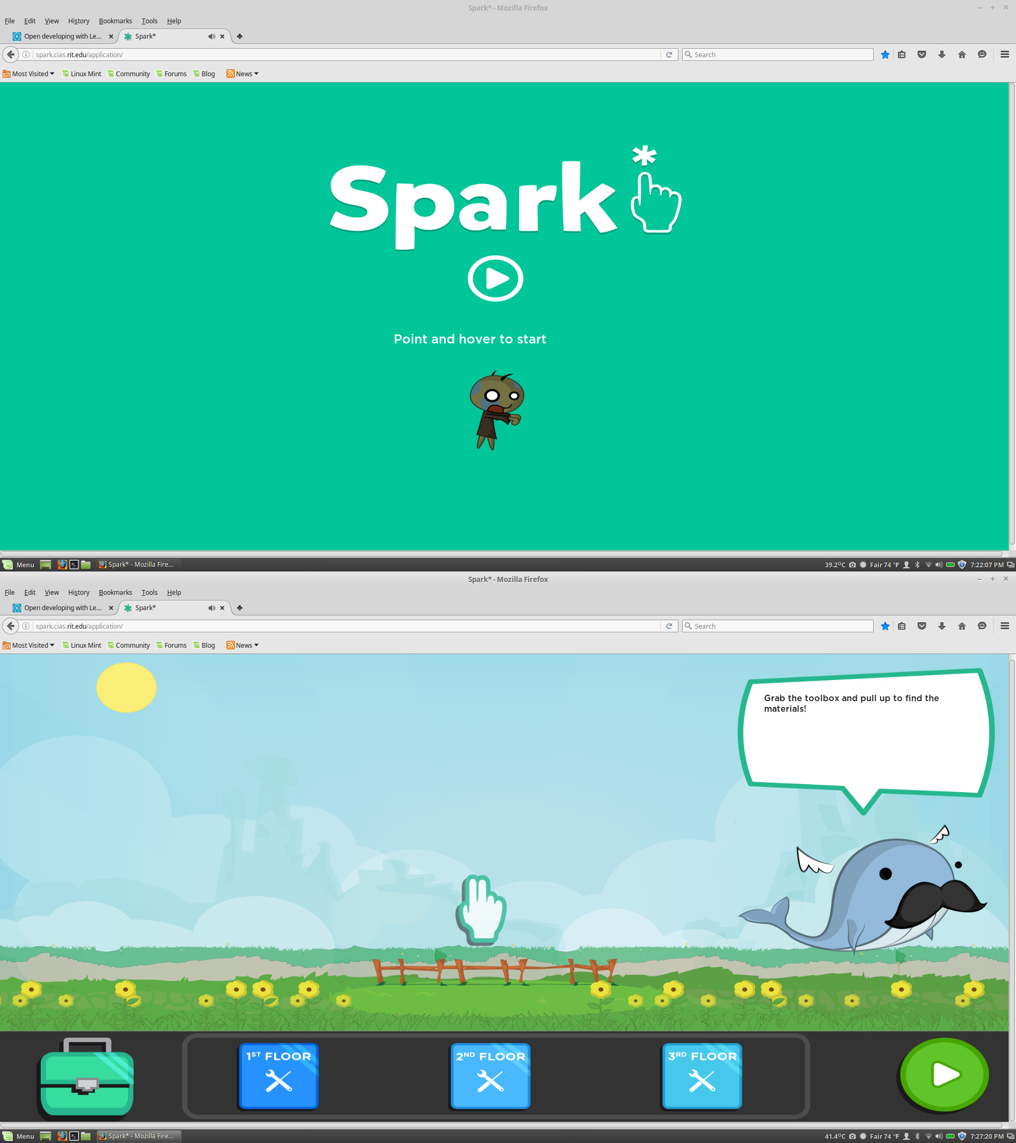The image size is (1016, 1143).
Task: Reload the page in the title-page window
Action: point(669,55)
